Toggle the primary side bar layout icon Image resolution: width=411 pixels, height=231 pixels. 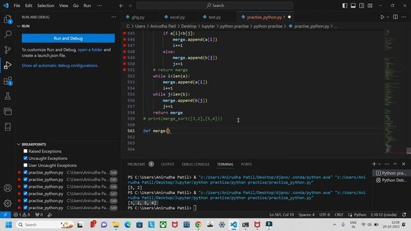(345, 6)
